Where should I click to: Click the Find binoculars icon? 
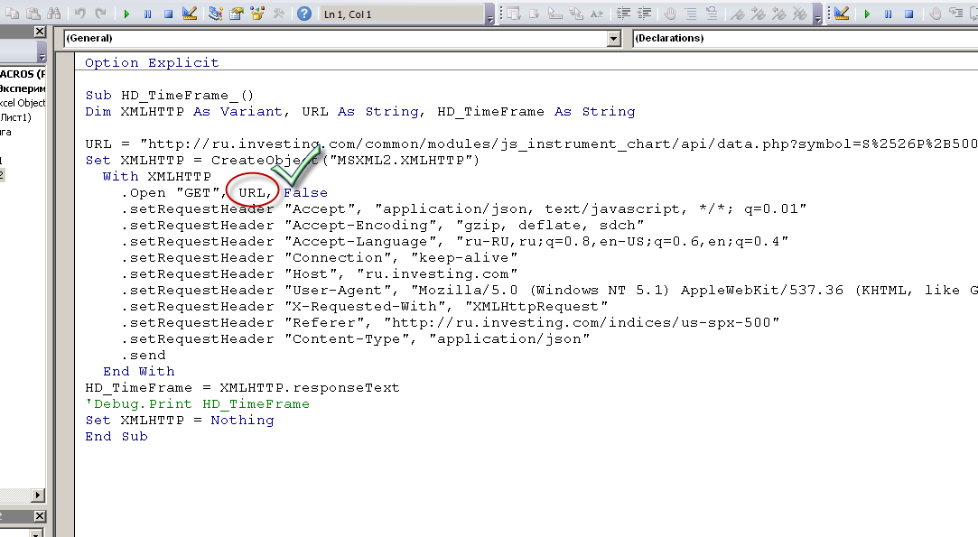click(x=53, y=14)
